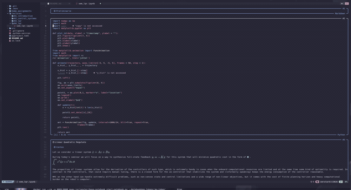Click the vim mode icon in statusline
Screen dimensions: 351x190
click(x=4, y=182)
